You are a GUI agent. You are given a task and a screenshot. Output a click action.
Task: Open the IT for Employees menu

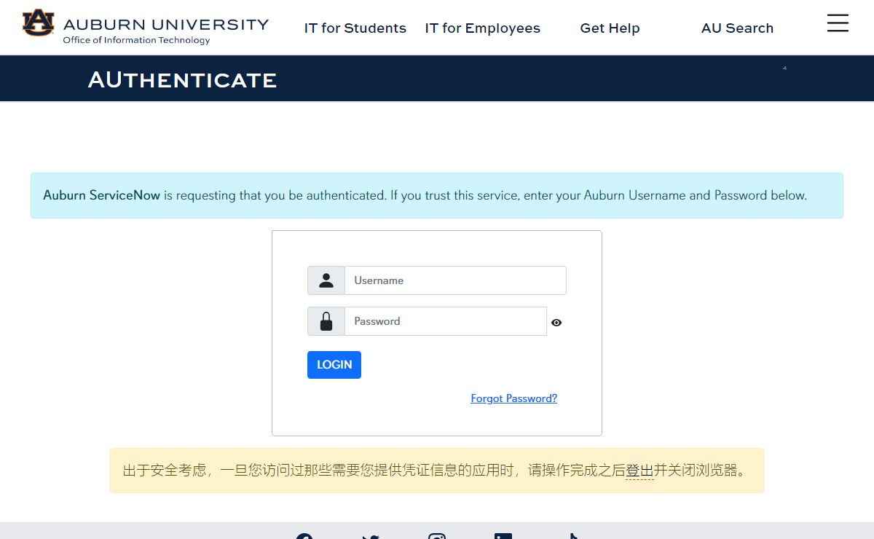click(x=483, y=28)
